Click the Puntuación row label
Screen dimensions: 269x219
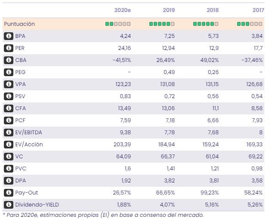(19, 24)
